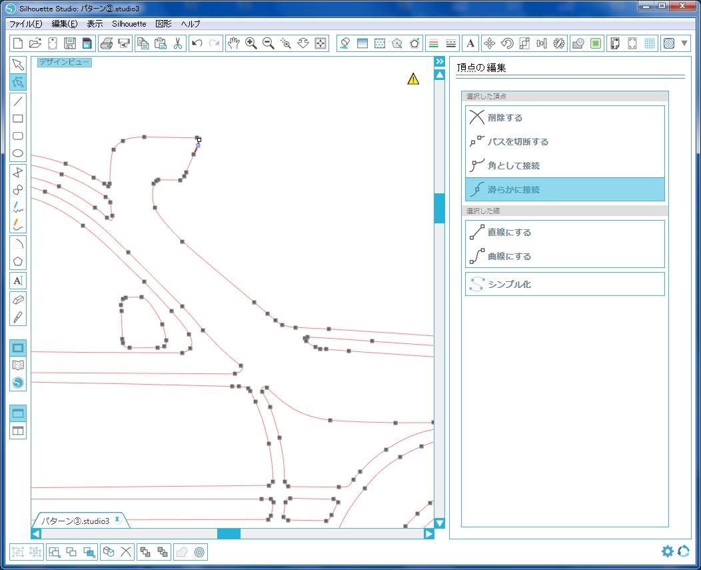Collapse the side panel with double chevron
Image resolution: width=701 pixels, height=570 pixels.
(x=440, y=62)
